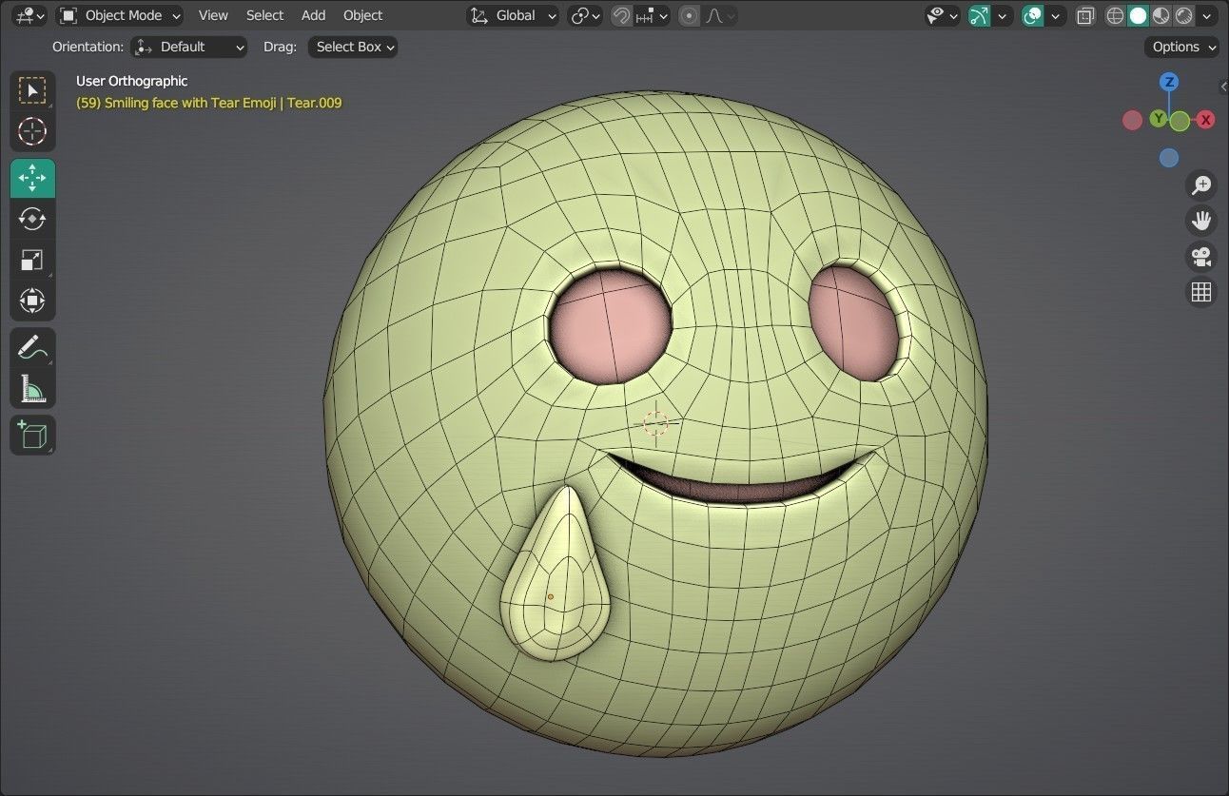Click the negative Z axis gizmo dot
This screenshot has width=1229, height=796.
point(1169,158)
